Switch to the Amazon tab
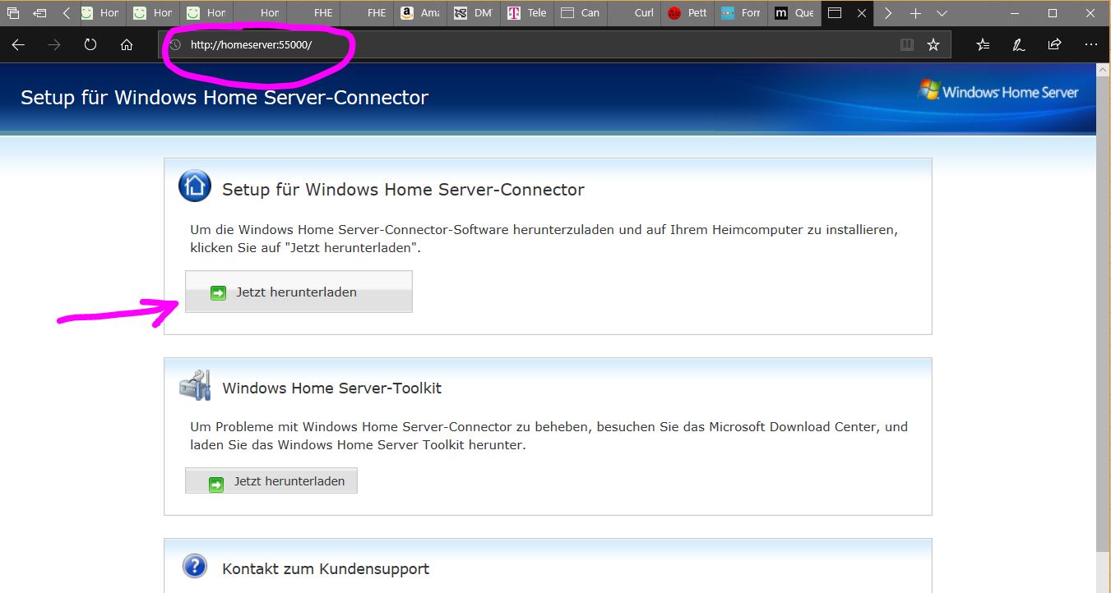Screen dimensions: 1111x593 (x=421, y=13)
